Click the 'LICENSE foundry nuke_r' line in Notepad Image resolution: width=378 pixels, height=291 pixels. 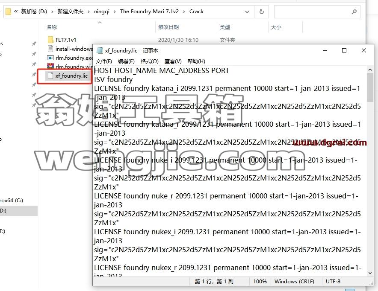[226, 196]
